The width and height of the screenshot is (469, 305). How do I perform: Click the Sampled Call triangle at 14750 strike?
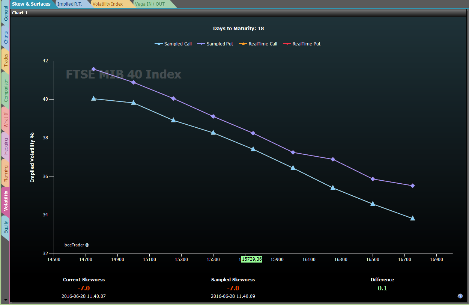click(x=93, y=98)
